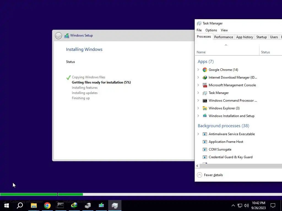Click the 'Finishing up' status line
This screenshot has width=282, height=211.
pyautogui.click(x=81, y=98)
